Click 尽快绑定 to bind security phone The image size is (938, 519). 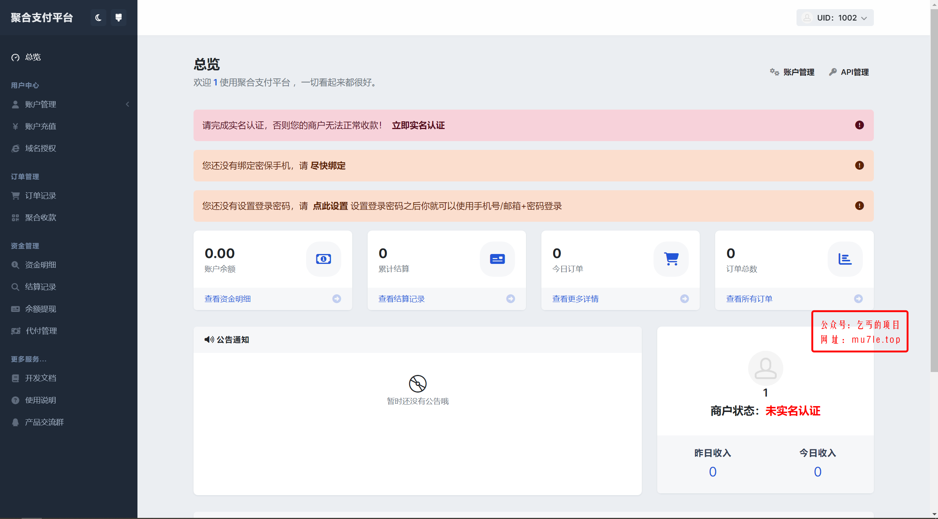coord(328,166)
